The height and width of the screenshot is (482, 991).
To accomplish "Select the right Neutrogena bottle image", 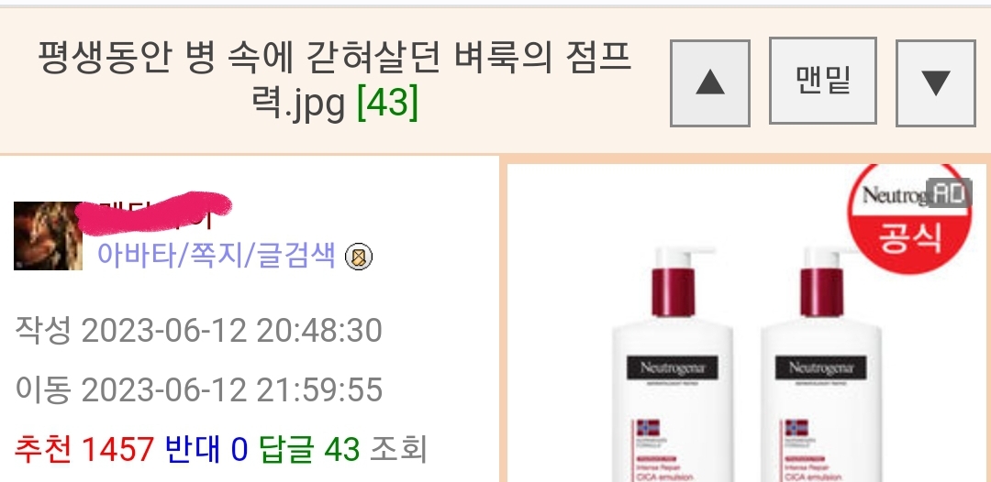I will (821, 364).
